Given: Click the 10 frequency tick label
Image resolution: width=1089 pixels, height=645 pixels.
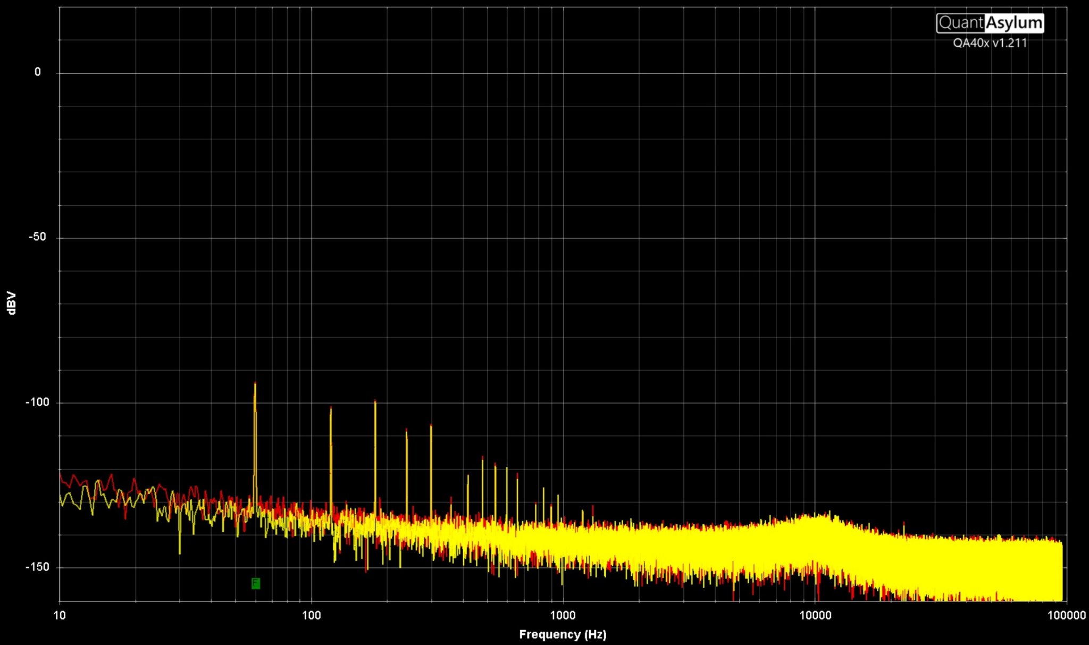Looking at the screenshot, I should (60, 615).
